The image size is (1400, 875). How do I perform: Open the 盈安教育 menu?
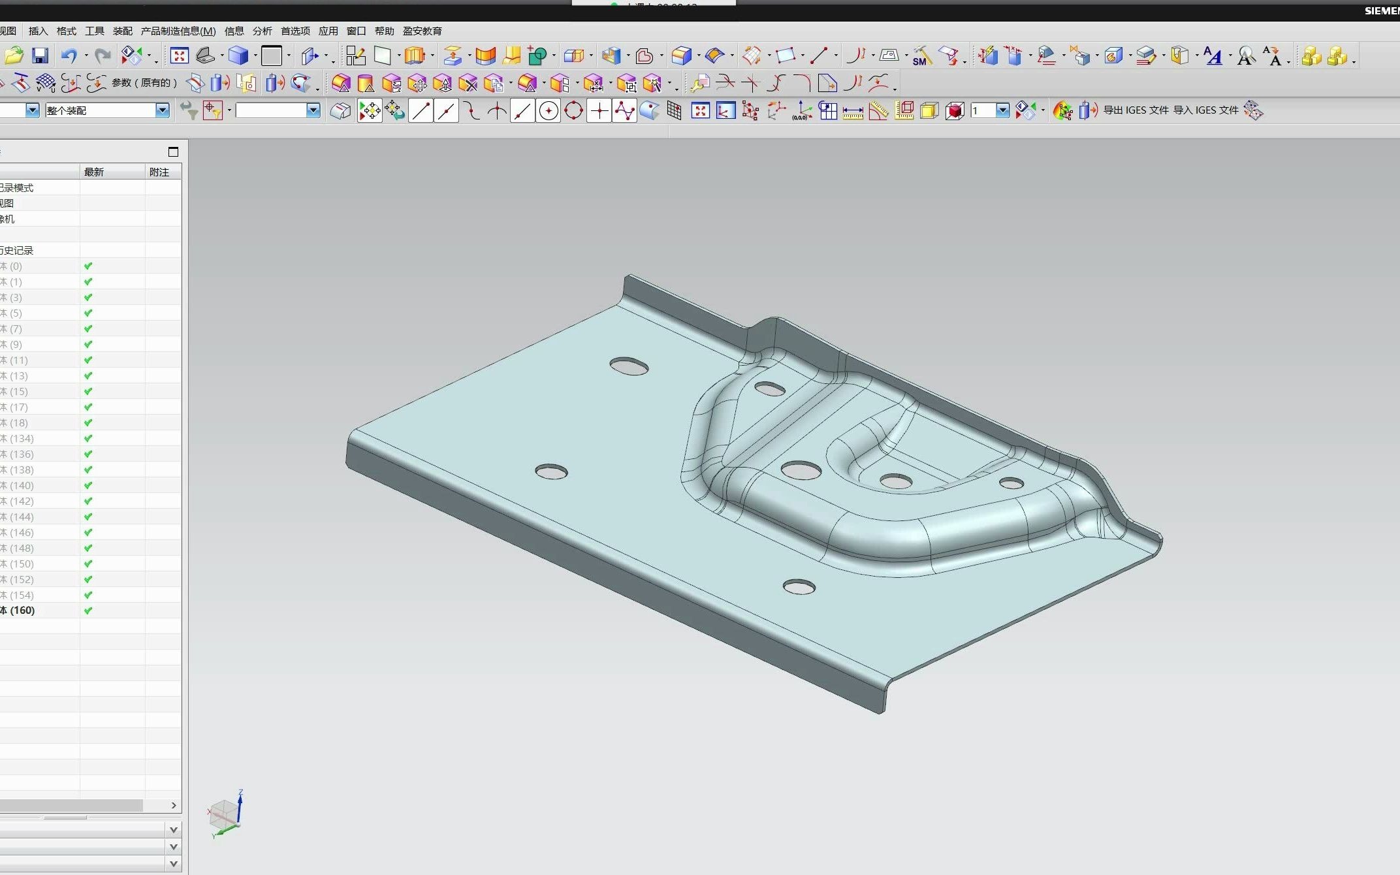tap(422, 31)
